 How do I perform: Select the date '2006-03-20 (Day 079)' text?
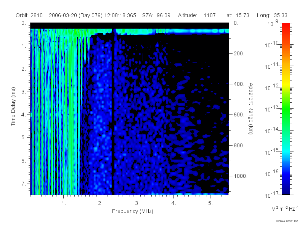75,15
